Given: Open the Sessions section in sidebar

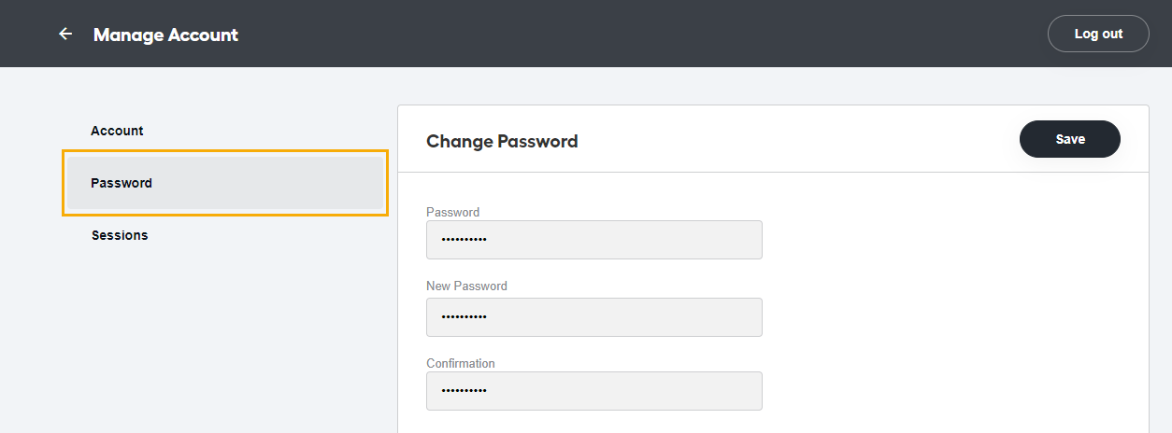Looking at the screenshot, I should click(x=120, y=235).
